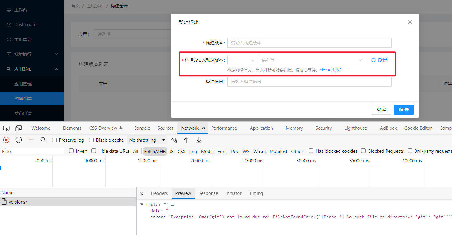The width and height of the screenshot is (452, 235).
Task: Check Hide data URLs
Action: 94,151
